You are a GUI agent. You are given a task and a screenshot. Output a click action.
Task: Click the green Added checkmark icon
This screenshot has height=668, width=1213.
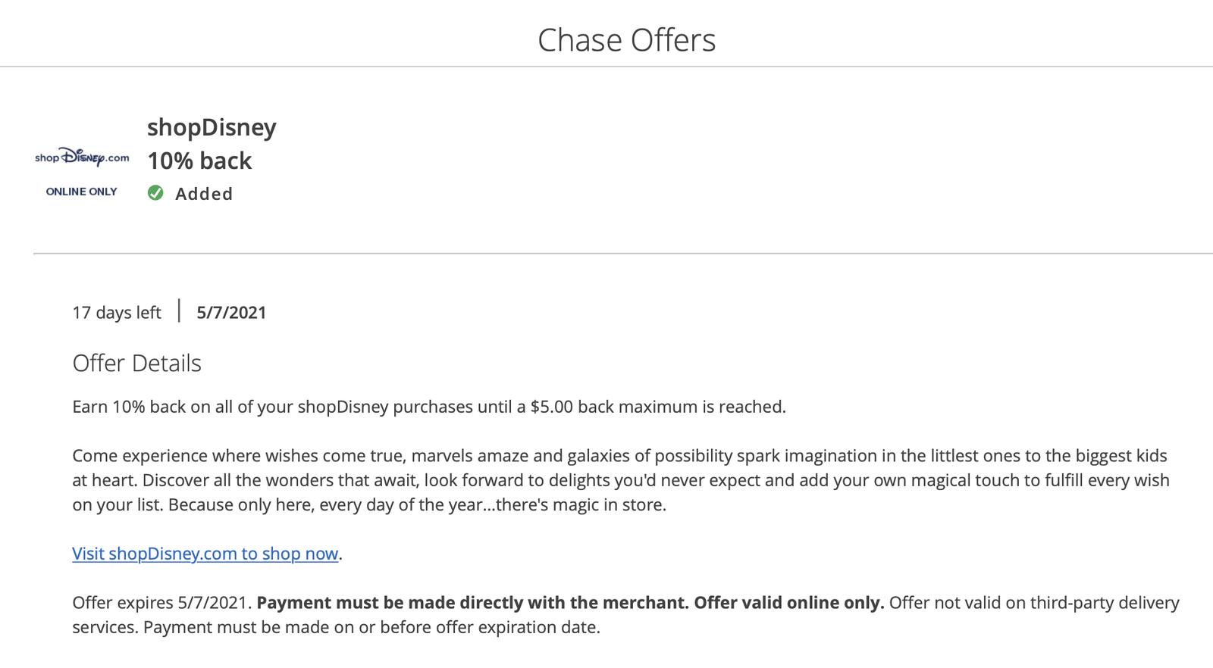pyautogui.click(x=155, y=193)
